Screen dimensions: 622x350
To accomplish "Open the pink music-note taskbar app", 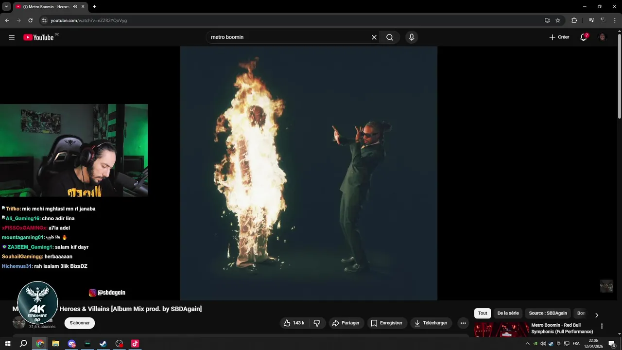I will click(135, 344).
